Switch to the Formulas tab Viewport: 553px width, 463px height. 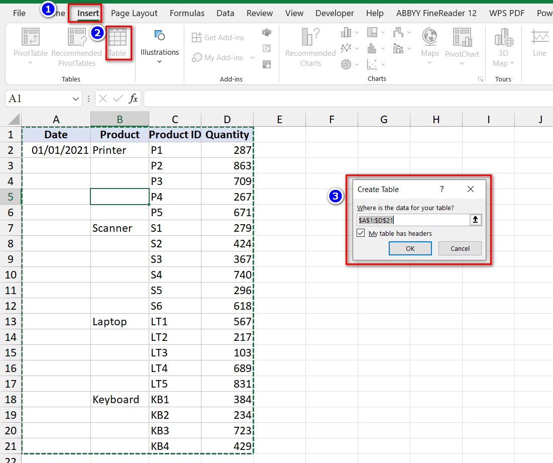pyautogui.click(x=187, y=13)
